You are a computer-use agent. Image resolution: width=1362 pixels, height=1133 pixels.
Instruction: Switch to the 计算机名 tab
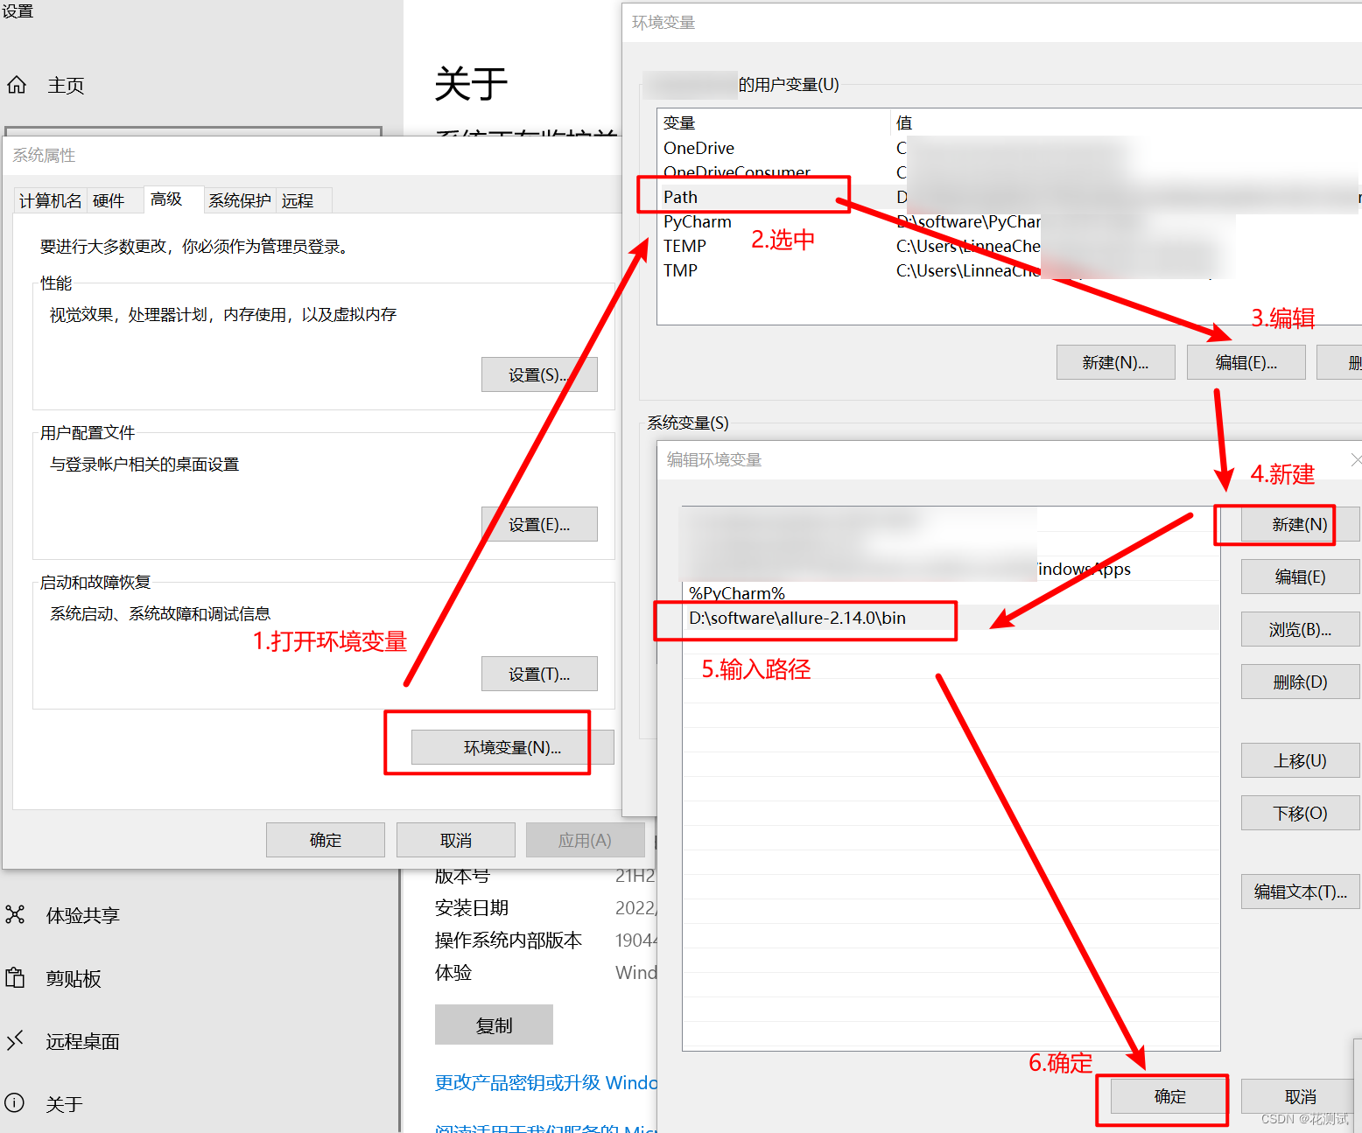coord(51,200)
